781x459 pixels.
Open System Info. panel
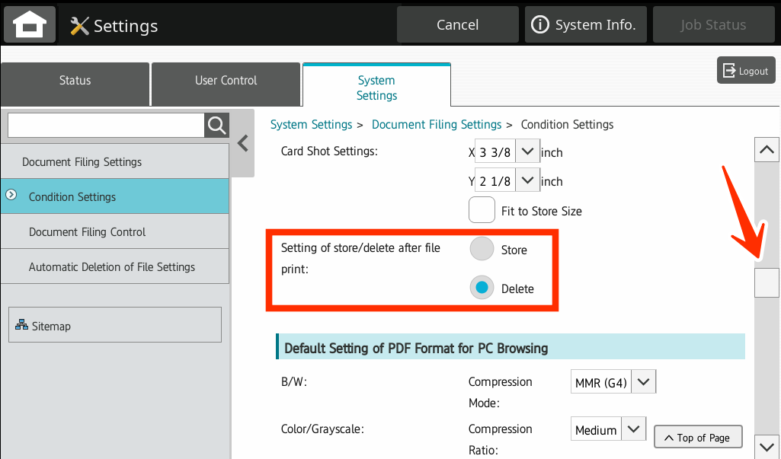pos(585,24)
